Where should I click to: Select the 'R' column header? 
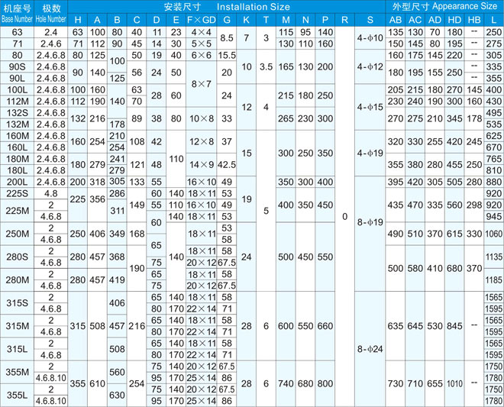coord(344,20)
